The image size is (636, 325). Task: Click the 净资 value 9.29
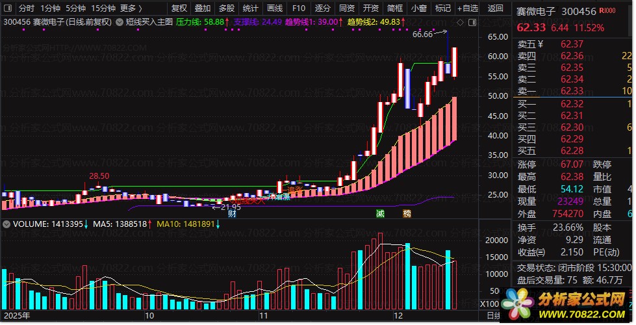click(x=575, y=240)
